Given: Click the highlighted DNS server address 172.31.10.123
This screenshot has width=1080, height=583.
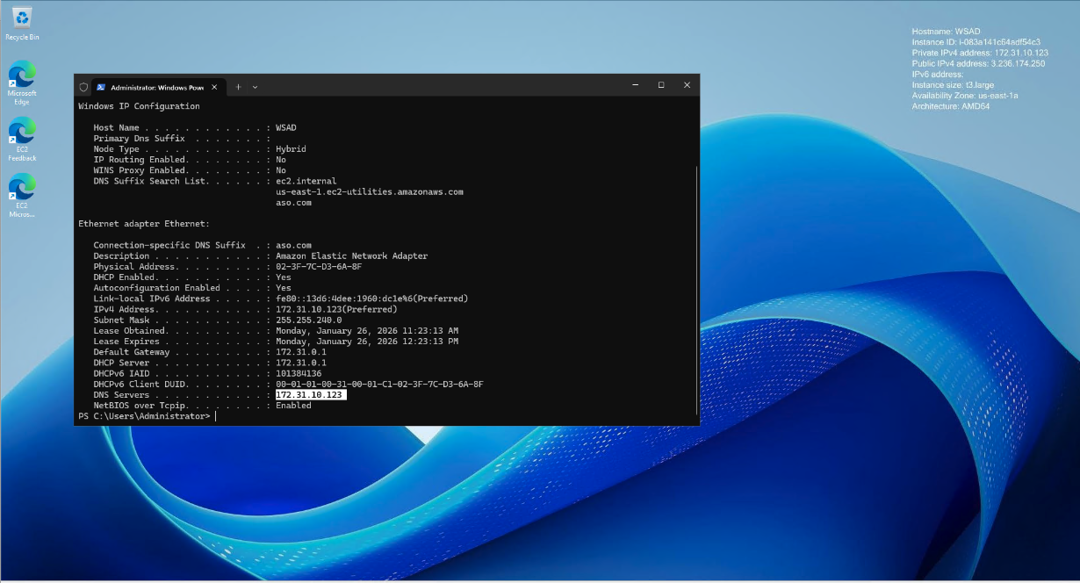Looking at the screenshot, I should click(310, 395).
